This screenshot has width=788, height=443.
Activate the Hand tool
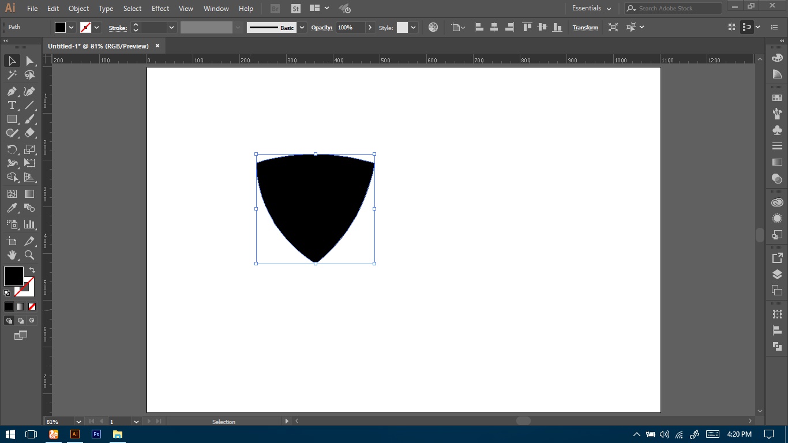[12, 255]
